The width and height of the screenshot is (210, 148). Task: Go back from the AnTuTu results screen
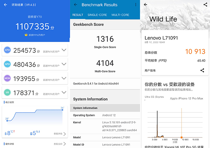pos(5,5)
